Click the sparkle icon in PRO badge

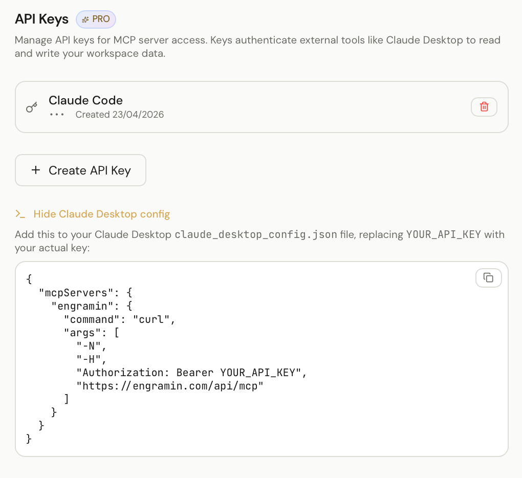(85, 19)
